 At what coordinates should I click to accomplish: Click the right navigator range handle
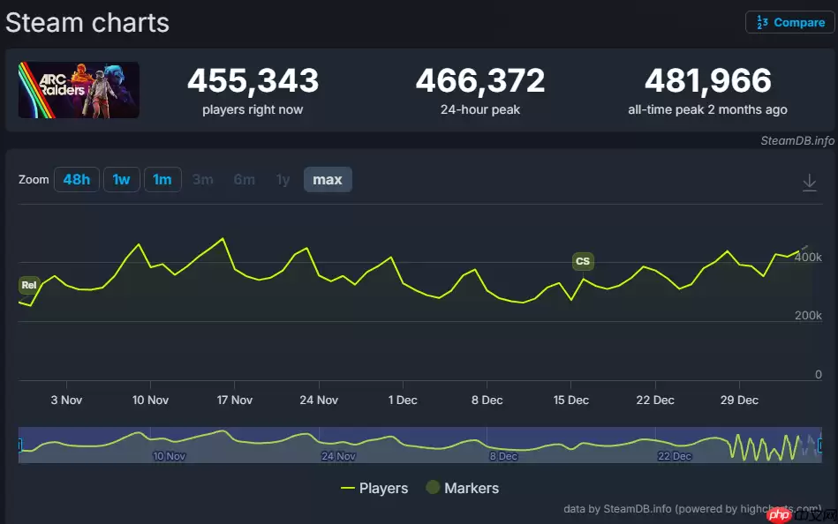pyautogui.click(x=821, y=445)
